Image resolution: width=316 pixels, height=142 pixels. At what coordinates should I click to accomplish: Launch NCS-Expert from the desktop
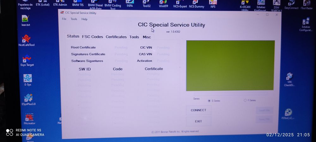coord(180,4)
